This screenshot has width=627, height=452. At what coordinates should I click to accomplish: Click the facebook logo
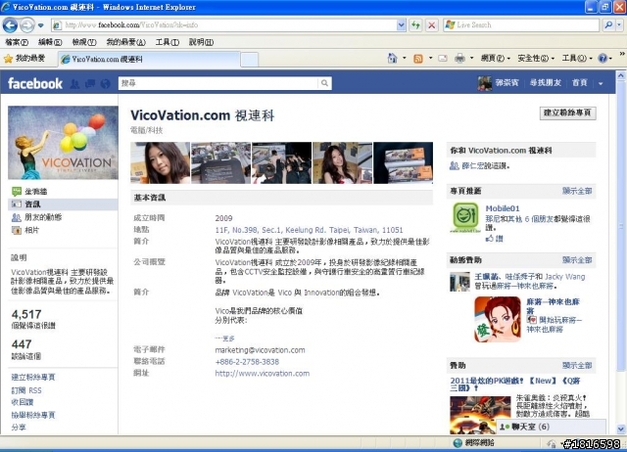click(x=35, y=83)
